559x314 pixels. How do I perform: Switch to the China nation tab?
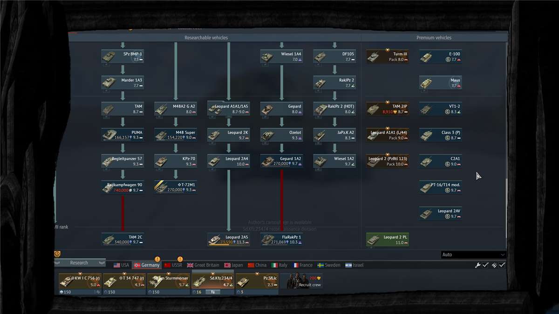click(257, 265)
